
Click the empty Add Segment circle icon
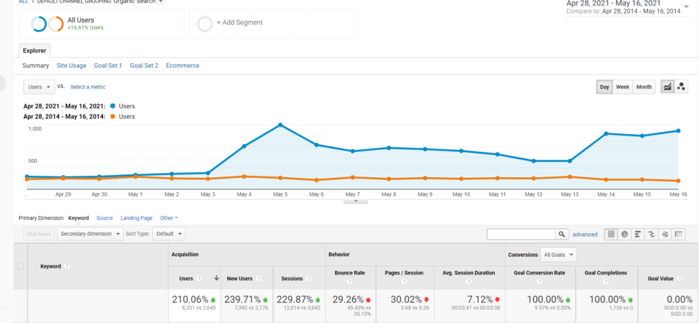coord(205,24)
